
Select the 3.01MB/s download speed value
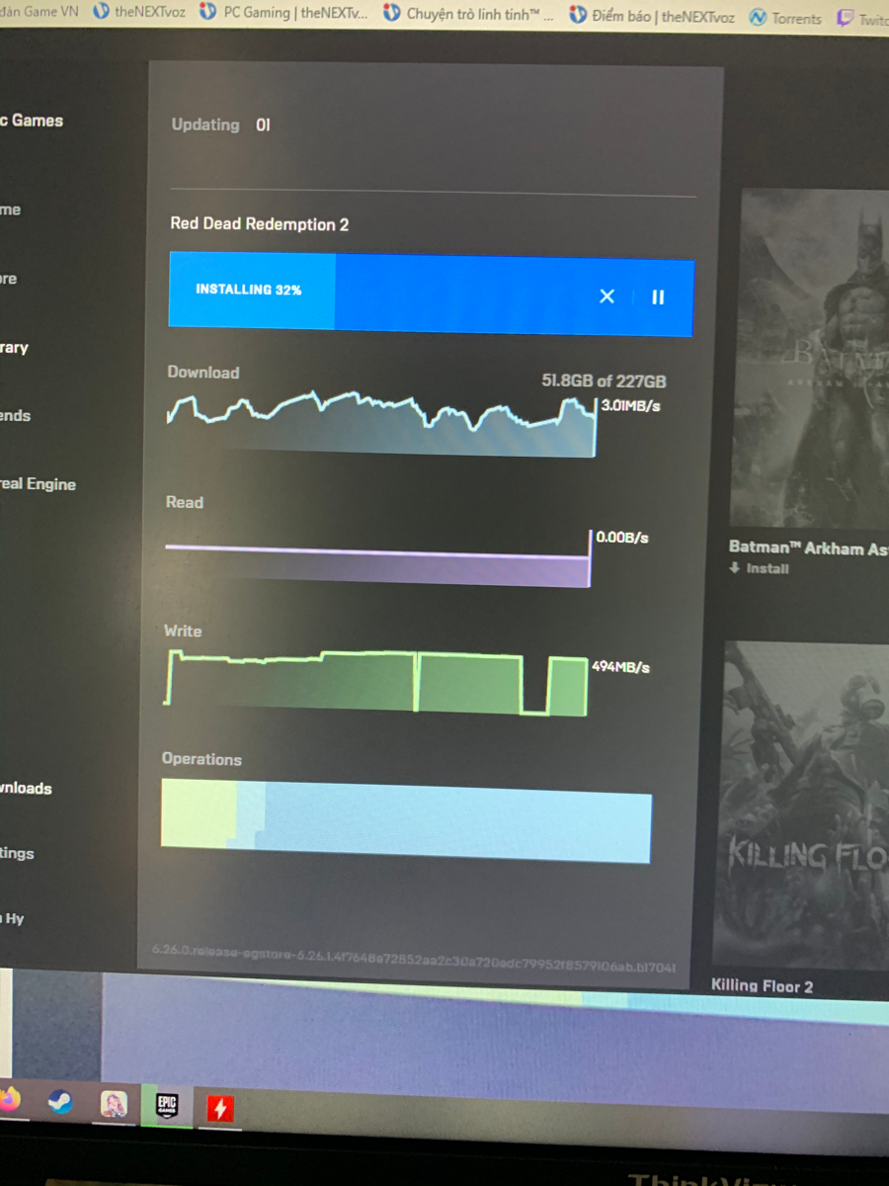(631, 405)
